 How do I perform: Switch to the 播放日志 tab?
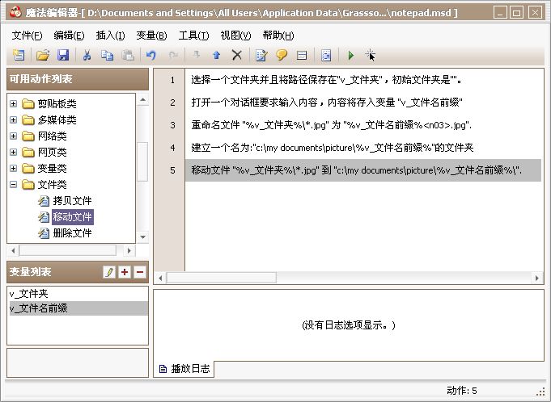tap(184, 369)
